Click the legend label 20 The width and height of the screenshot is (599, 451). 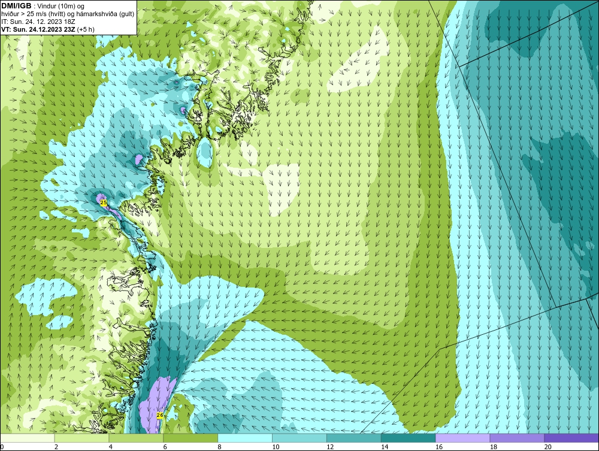(x=548, y=447)
